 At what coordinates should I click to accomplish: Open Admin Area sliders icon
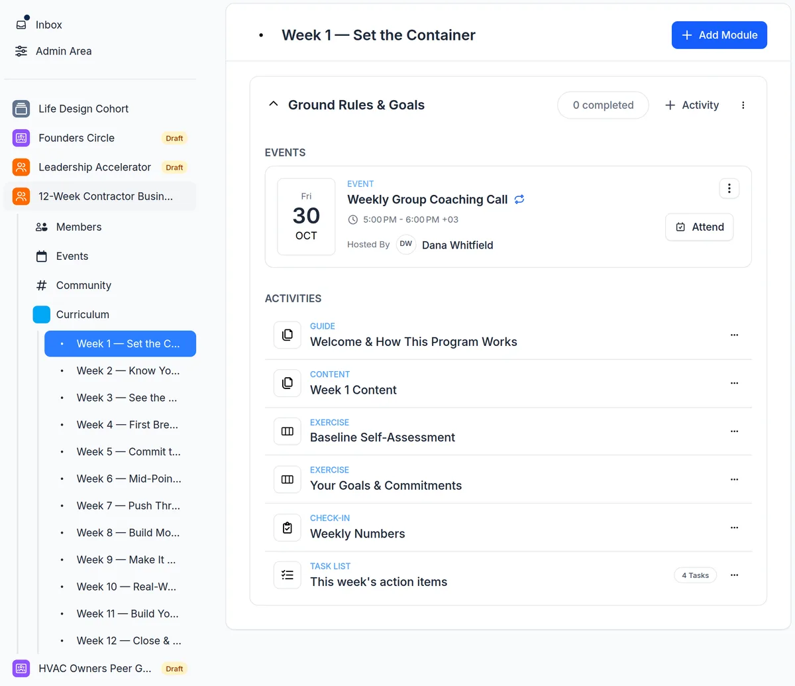tap(21, 51)
